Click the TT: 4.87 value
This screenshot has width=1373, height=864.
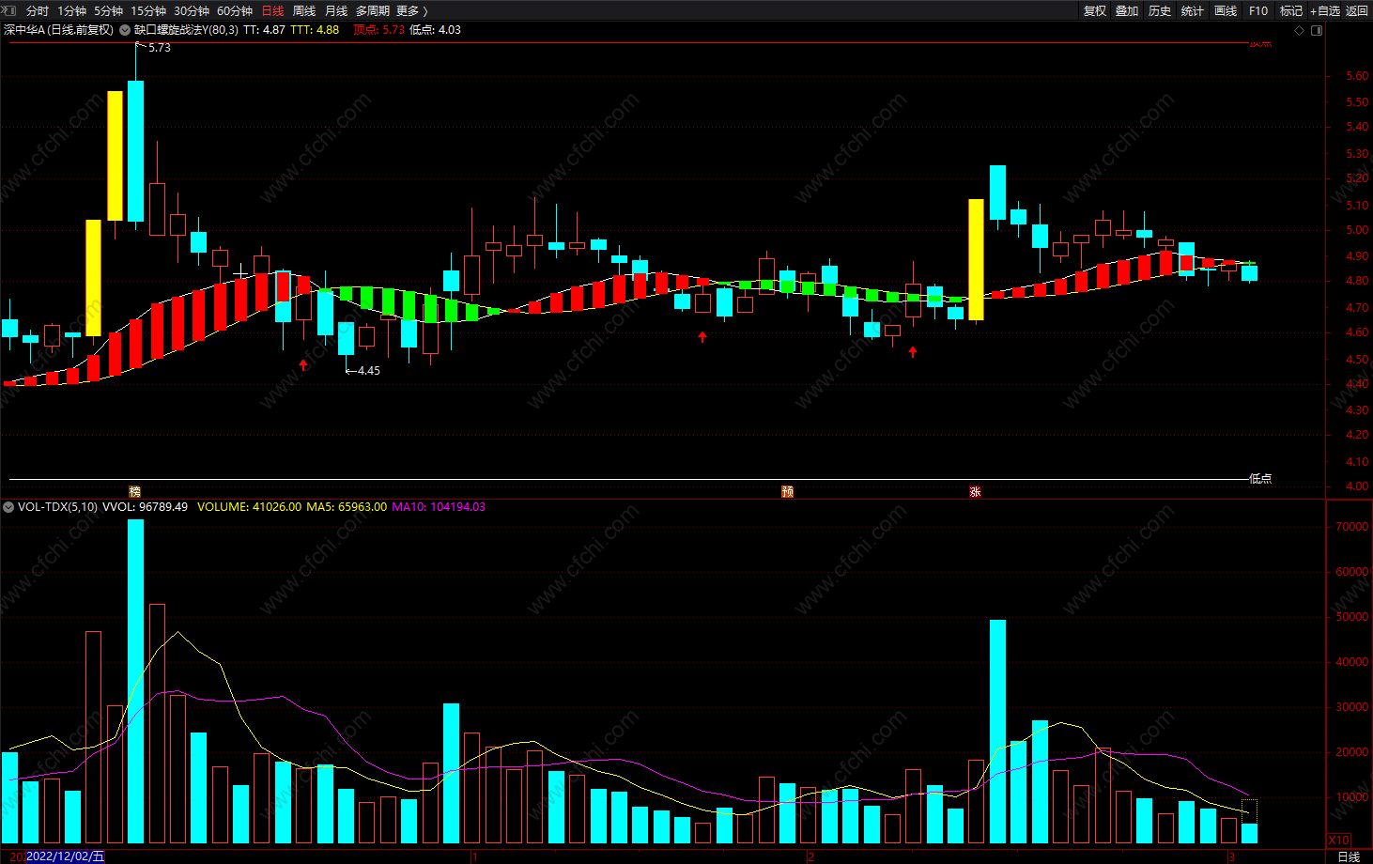tap(264, 30)
